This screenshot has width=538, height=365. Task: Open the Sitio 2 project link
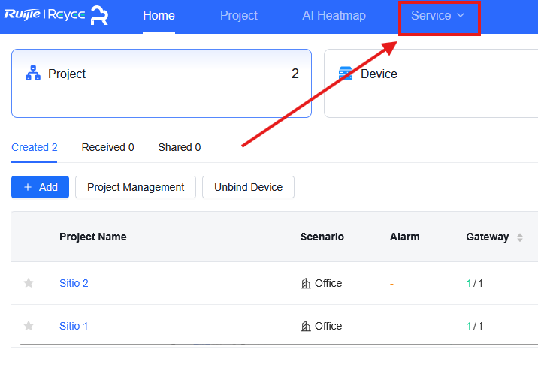click(74, 283)
